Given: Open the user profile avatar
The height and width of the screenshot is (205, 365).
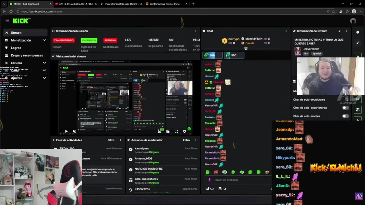Looking at the screenshot, I should point(353,21).
